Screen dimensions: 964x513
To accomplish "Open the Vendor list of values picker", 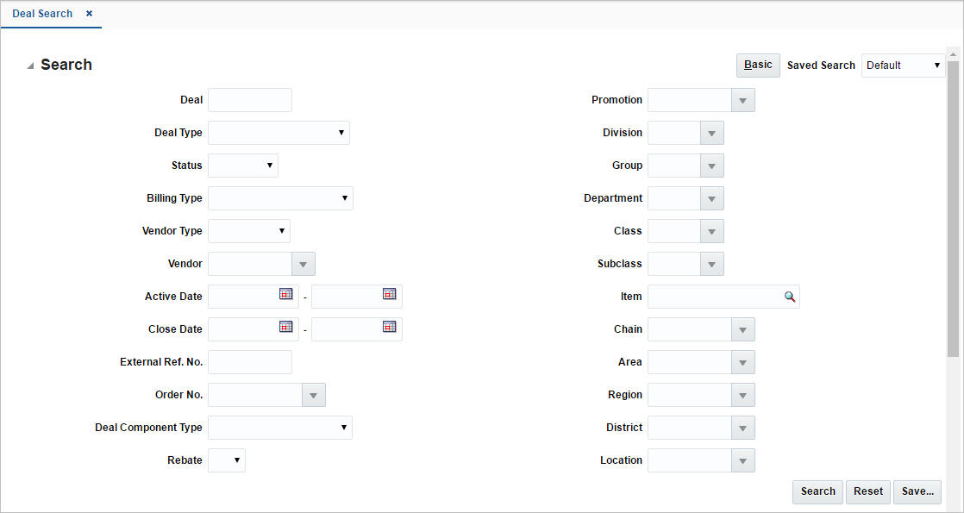I will 303,264.
